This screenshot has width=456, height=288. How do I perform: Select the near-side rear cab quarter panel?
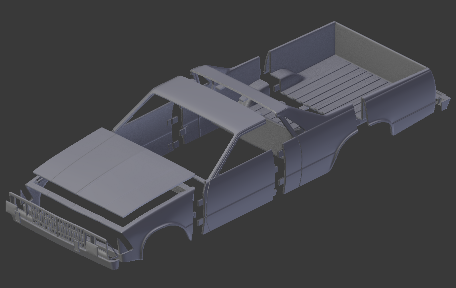(x=318, y=149)
